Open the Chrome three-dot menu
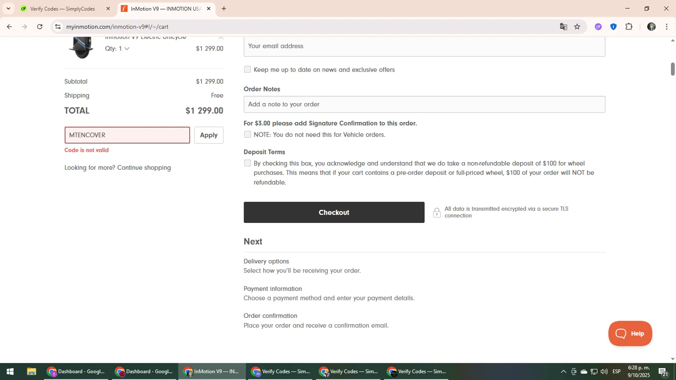The height and width of the screenshot is (380, 676). (667, 27)
